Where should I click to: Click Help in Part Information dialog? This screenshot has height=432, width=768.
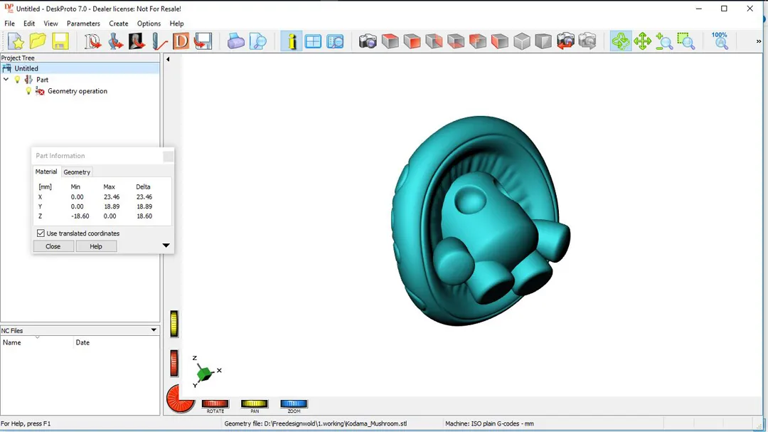click(96, 246)
